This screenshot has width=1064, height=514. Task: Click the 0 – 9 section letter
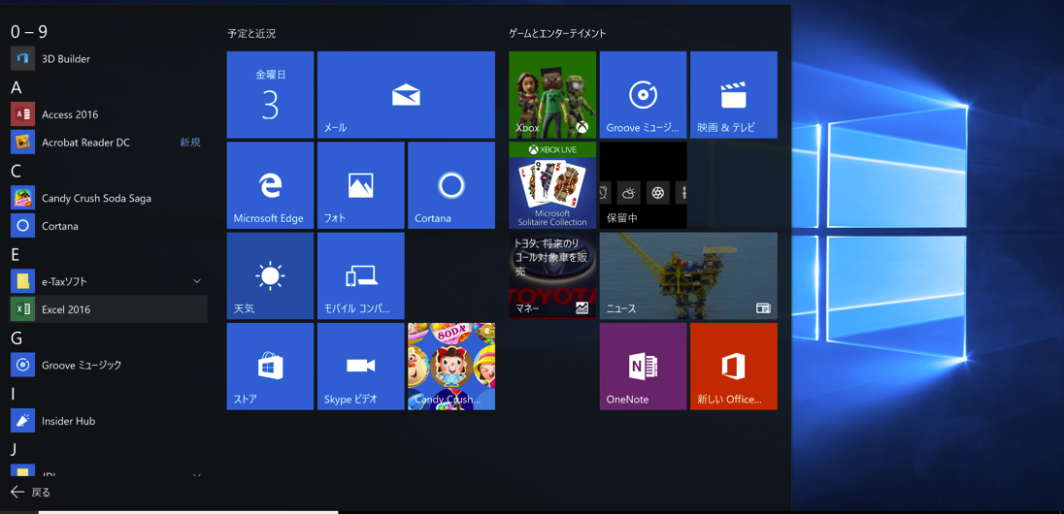(x=29, y=31)
